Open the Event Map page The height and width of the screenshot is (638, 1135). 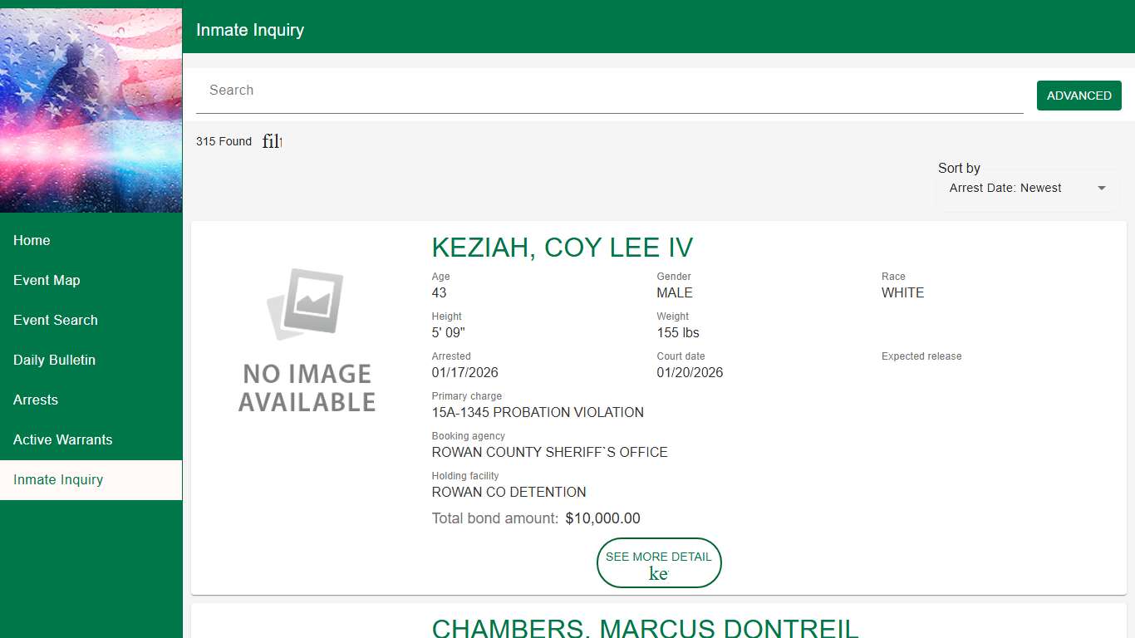tap(47, 280)
